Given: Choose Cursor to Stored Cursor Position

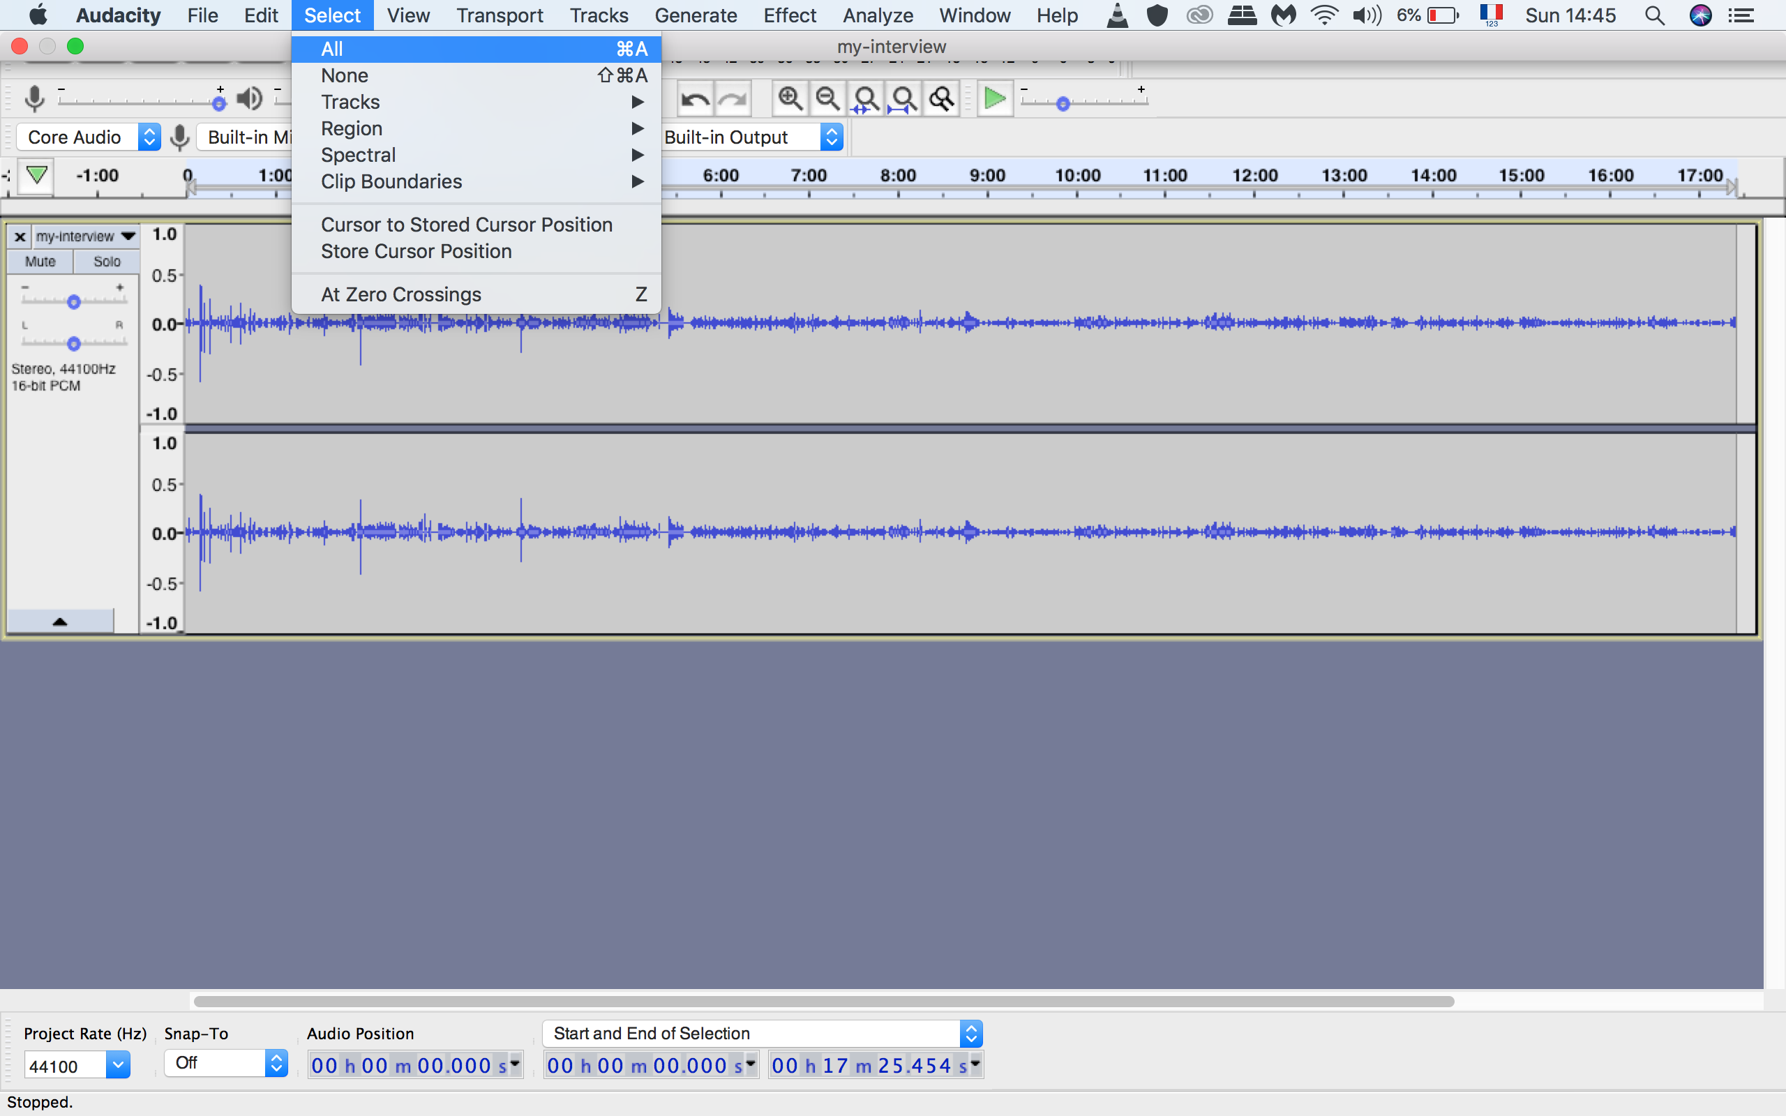Looking at the screenshot, I should tap(476, 225).
